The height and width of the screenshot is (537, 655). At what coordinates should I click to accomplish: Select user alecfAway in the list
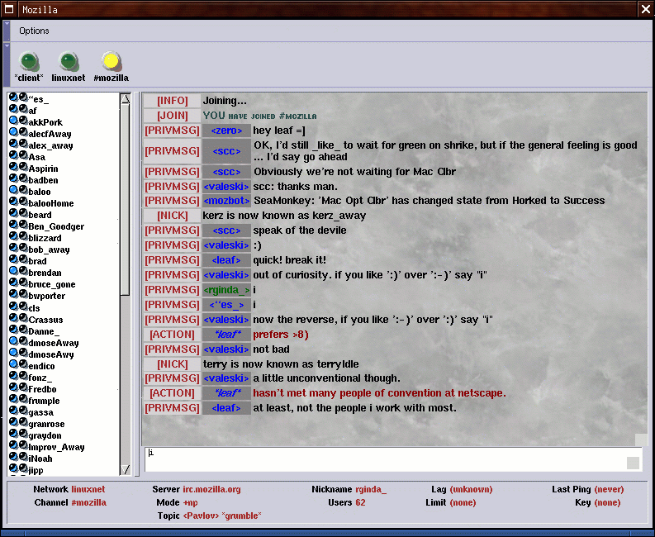coord(50,134)
